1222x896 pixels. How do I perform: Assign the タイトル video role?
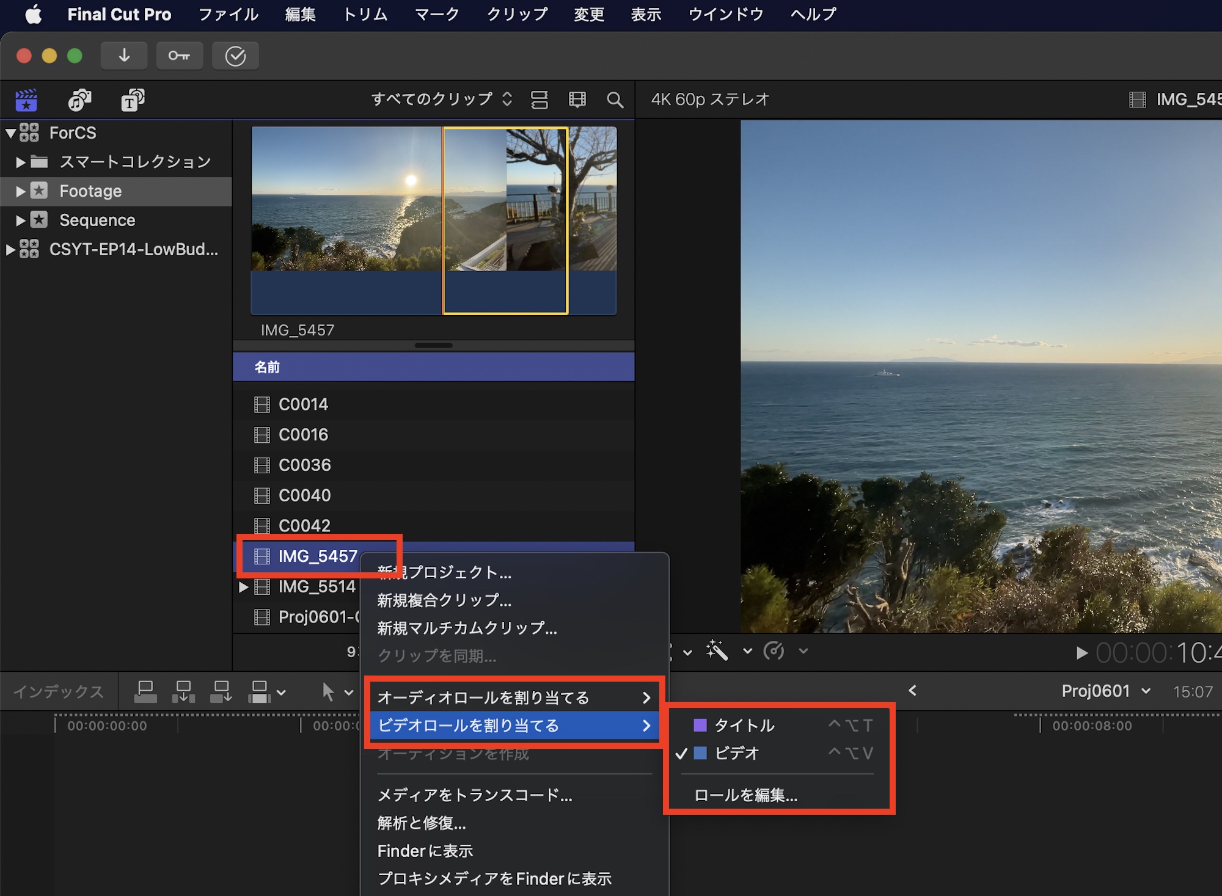coord(744,725)
